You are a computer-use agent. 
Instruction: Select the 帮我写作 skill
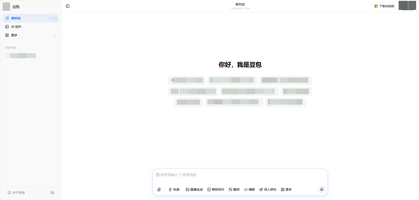(216, 190)
